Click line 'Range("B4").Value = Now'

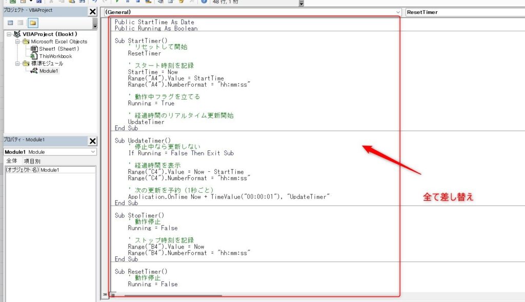(x=166, y=247)
